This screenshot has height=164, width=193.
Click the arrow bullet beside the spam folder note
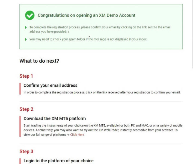pos(26,39)
